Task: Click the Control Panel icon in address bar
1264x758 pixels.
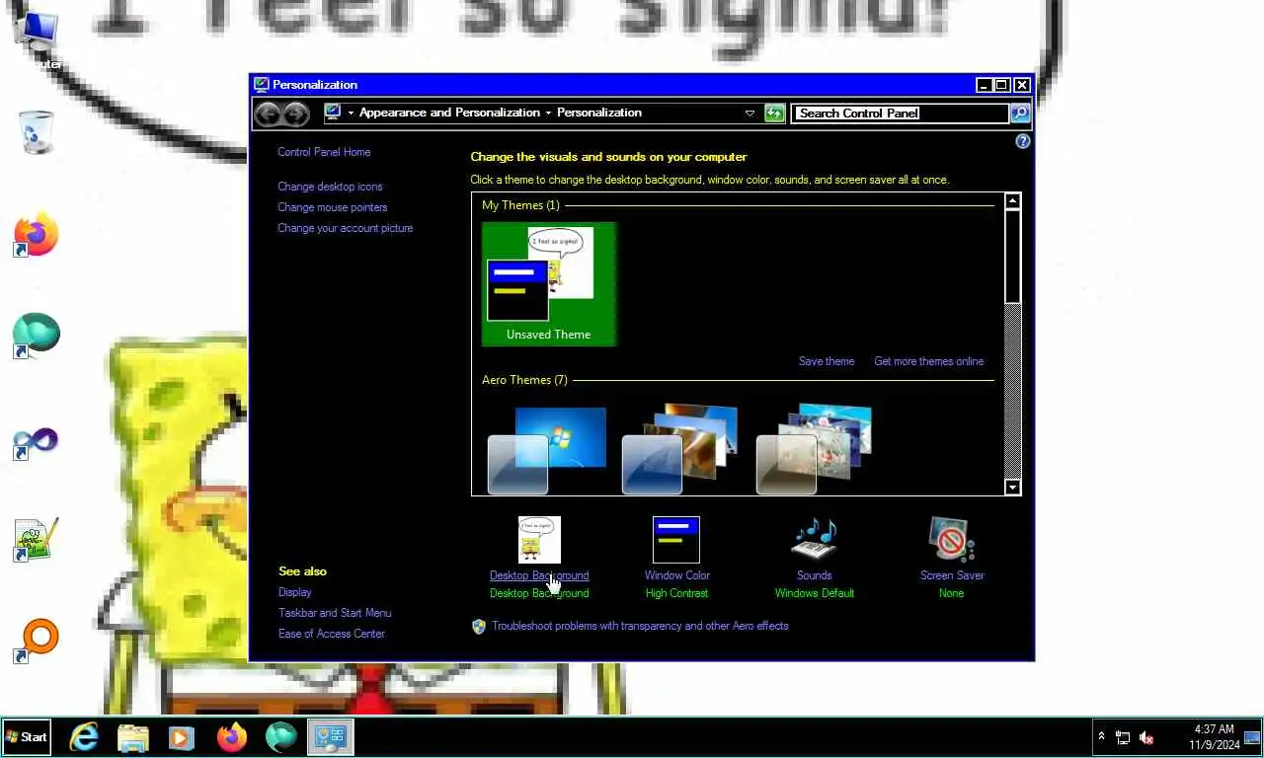Action: tap(333, 112)
